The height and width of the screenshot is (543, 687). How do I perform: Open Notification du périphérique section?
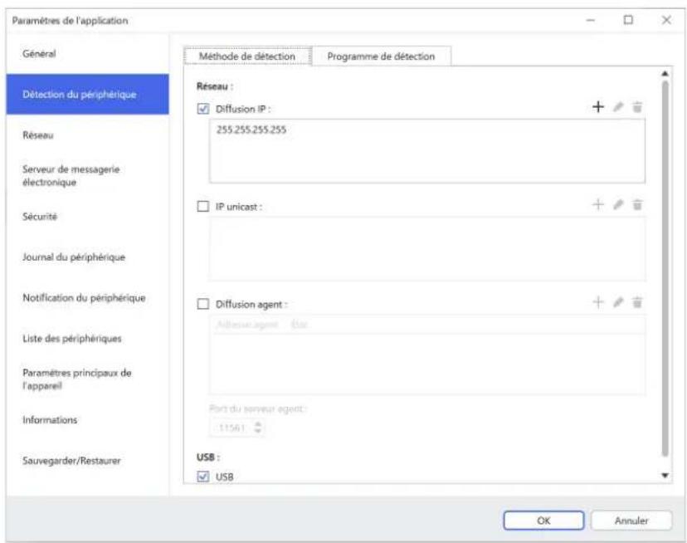click(x=88, y=298)
